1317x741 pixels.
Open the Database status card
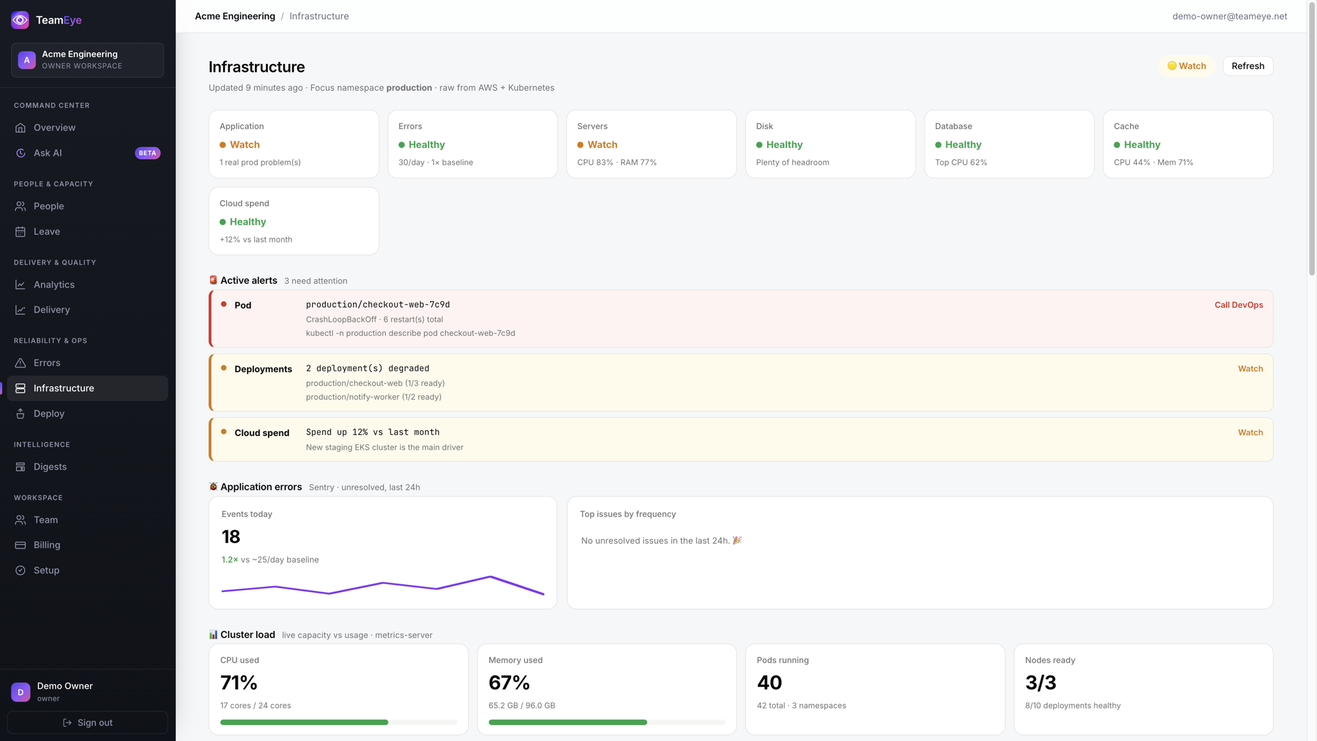(1009, 144)
